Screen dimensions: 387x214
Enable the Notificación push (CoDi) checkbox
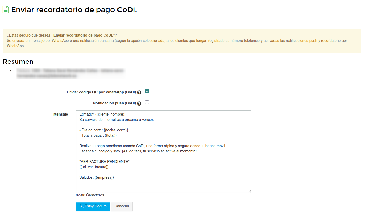pyautogui.click(x=147, y=102)
